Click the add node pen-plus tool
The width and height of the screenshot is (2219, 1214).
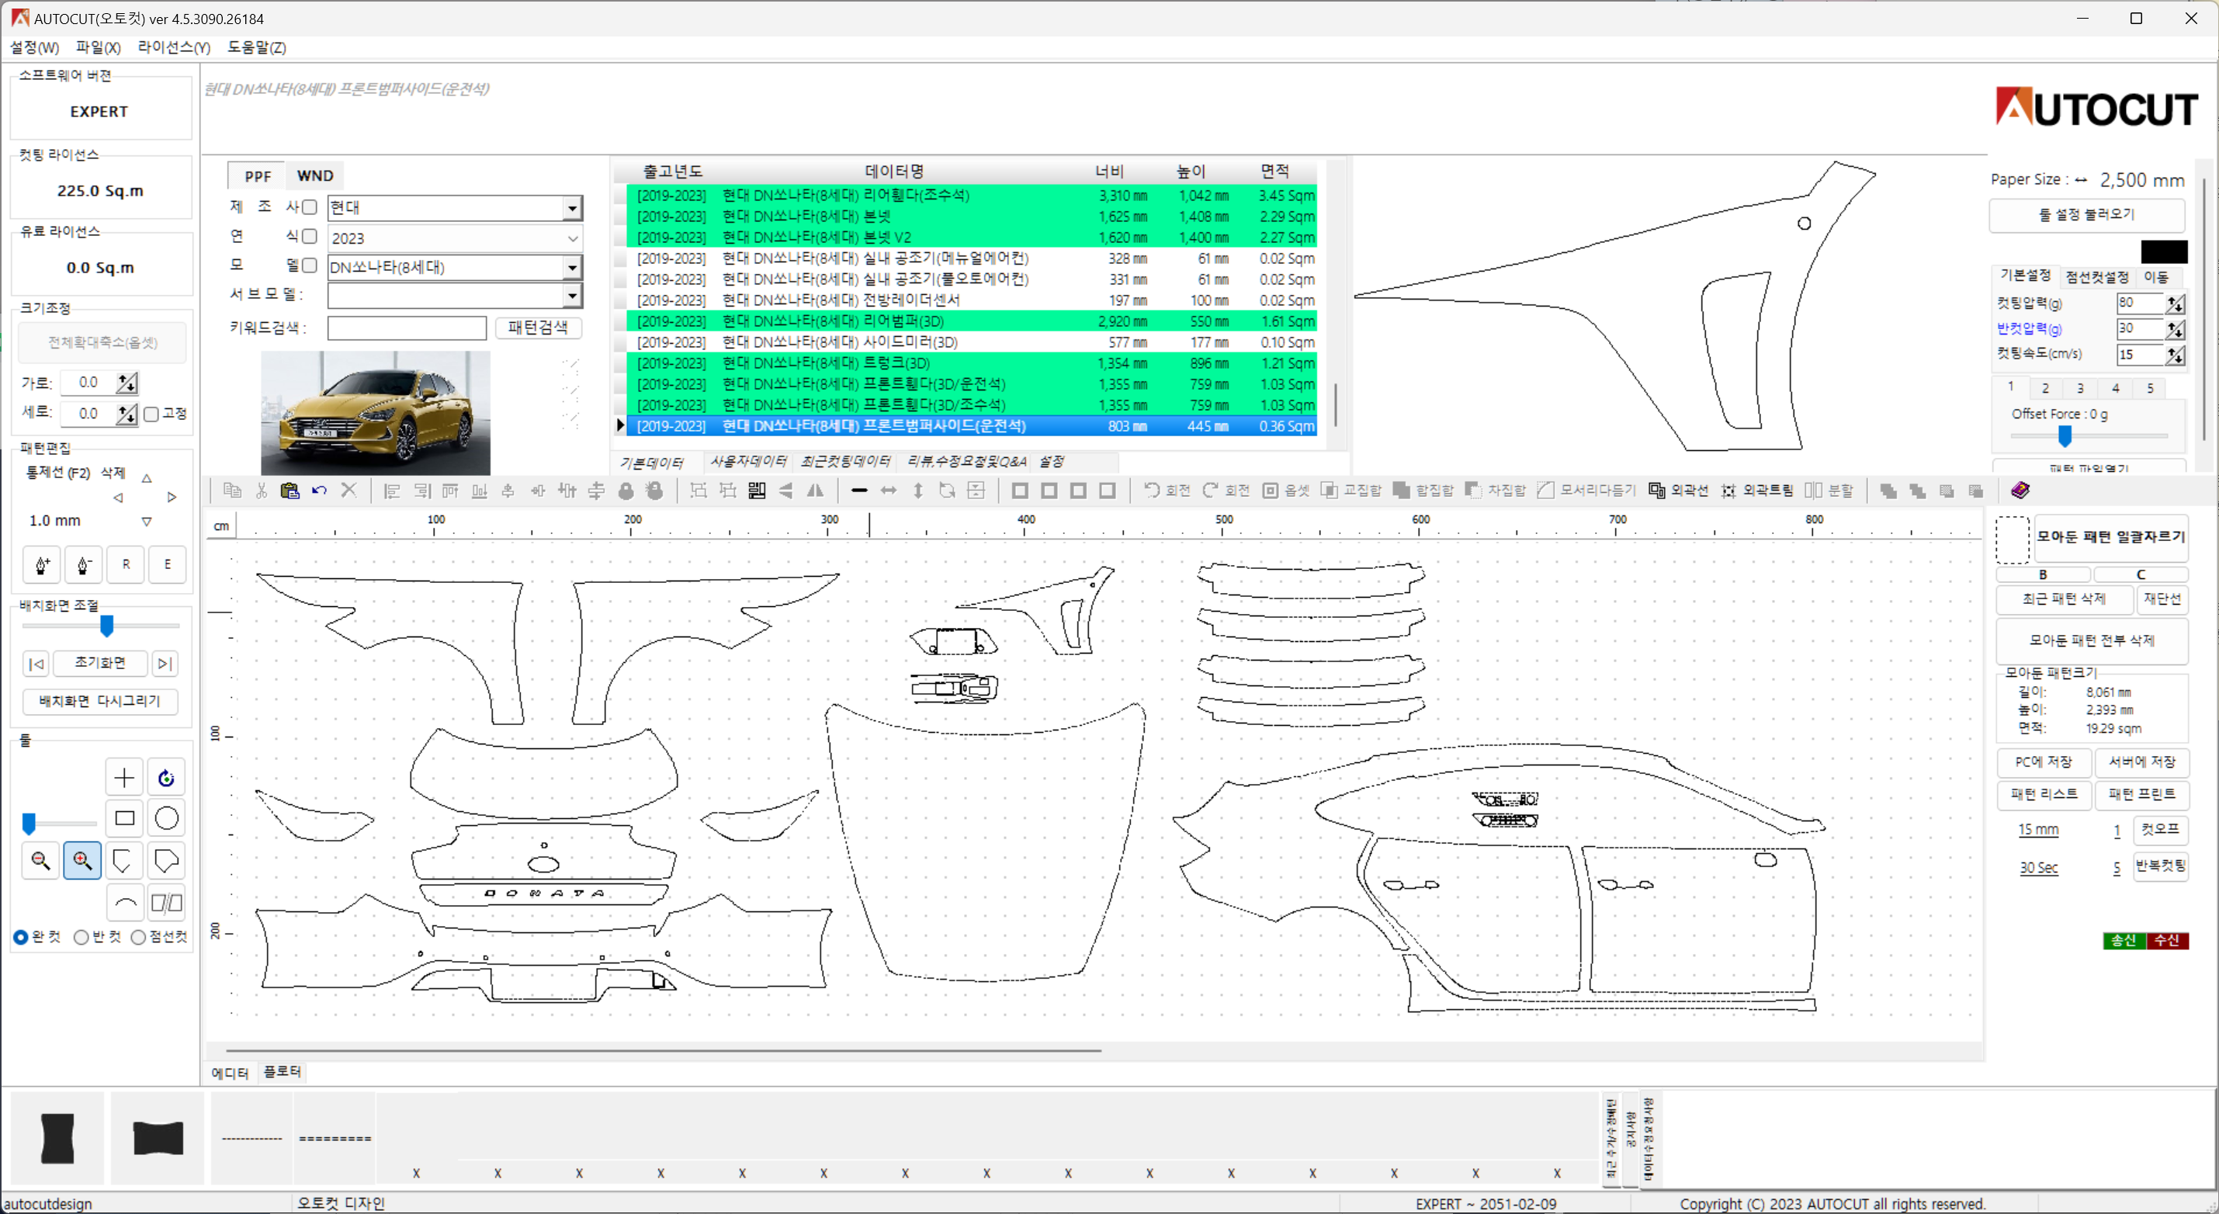(x=42, y=565)
